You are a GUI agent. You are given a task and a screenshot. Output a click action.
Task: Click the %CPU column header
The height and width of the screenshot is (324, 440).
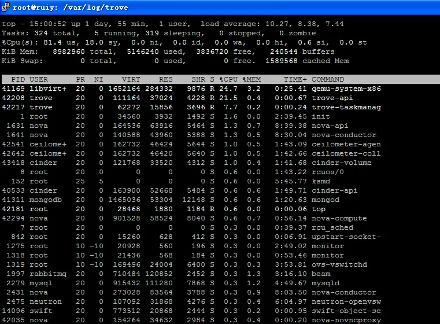tap(228, 79)
